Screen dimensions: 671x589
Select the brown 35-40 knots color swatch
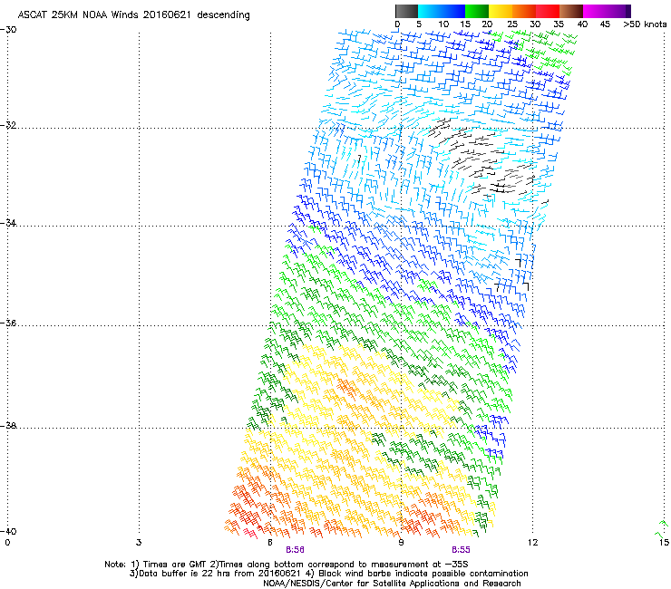[x=571, y=11]
